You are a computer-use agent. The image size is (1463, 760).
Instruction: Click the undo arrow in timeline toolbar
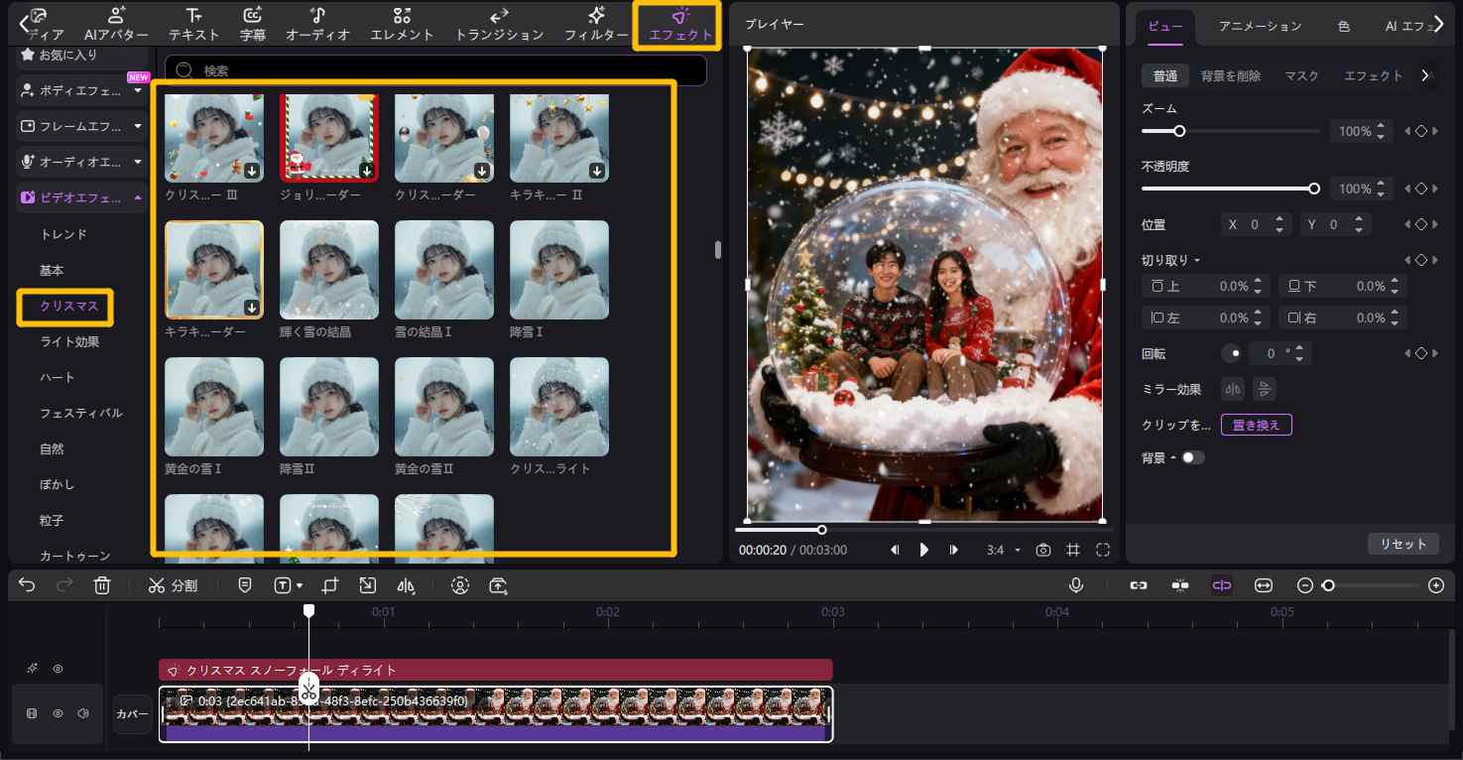coord(27,585)
